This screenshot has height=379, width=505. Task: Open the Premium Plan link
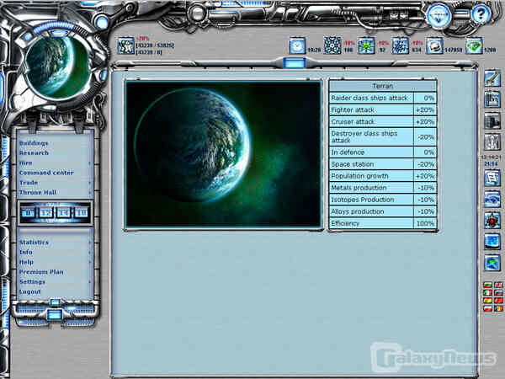[x=41, y=272]
